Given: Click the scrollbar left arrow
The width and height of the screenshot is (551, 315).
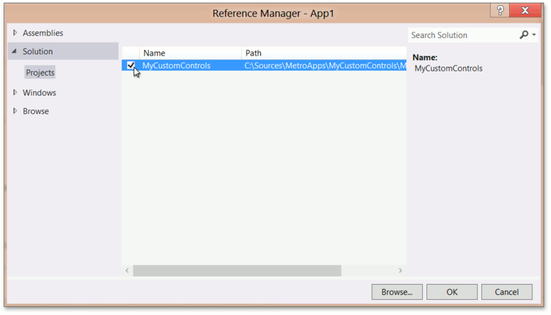Looking at the screenshot, I should point(127,270).
